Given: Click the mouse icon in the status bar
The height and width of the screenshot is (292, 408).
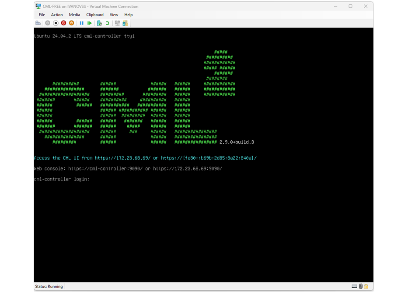Looking at the screenshot, I should tap(361, 286).
